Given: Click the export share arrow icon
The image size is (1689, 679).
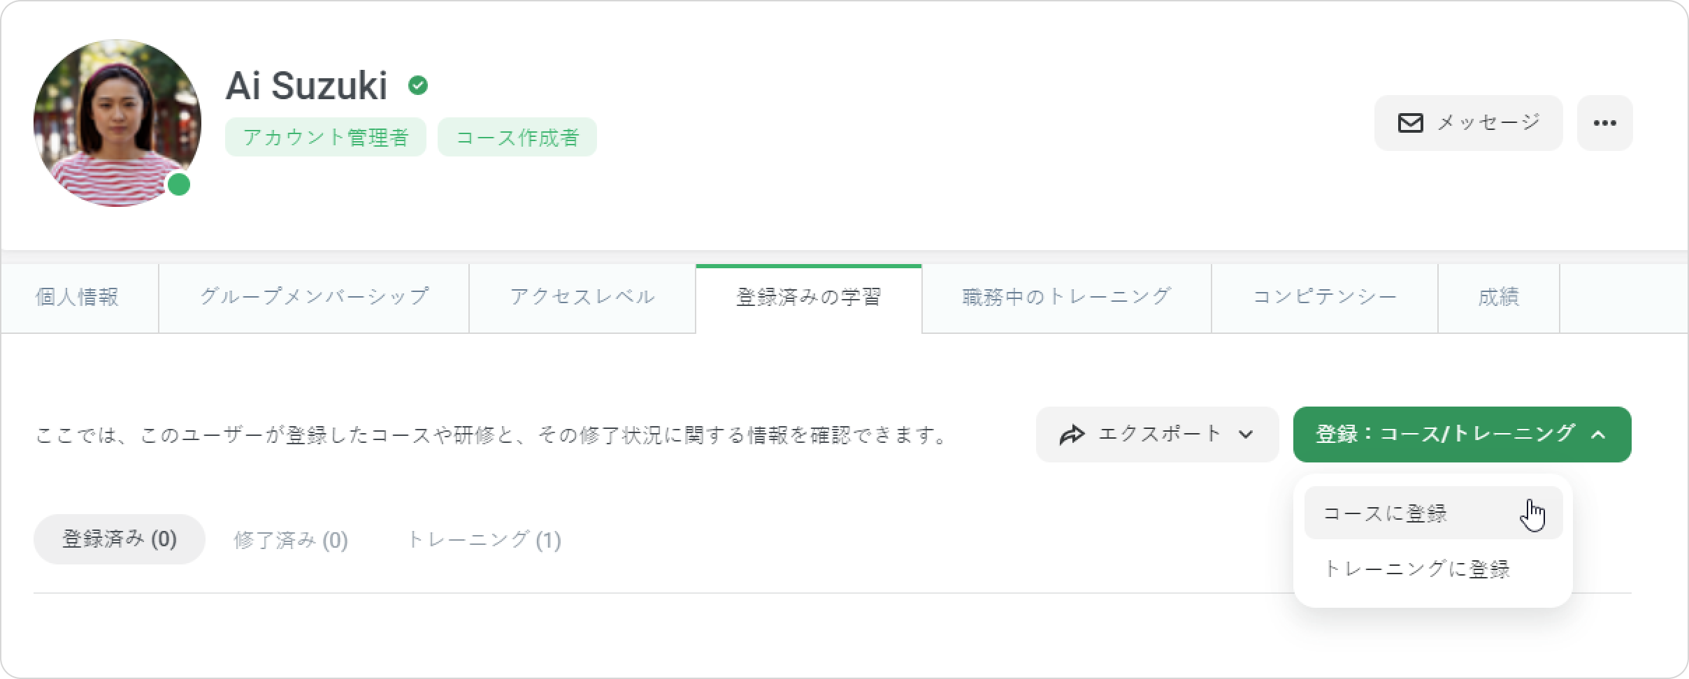Looking at the screenshot, I should click(1072, 435).
